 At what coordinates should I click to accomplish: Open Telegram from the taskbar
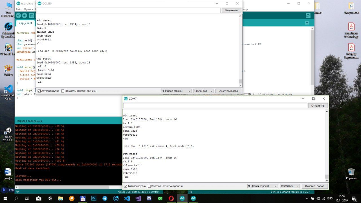coord(105,198)
